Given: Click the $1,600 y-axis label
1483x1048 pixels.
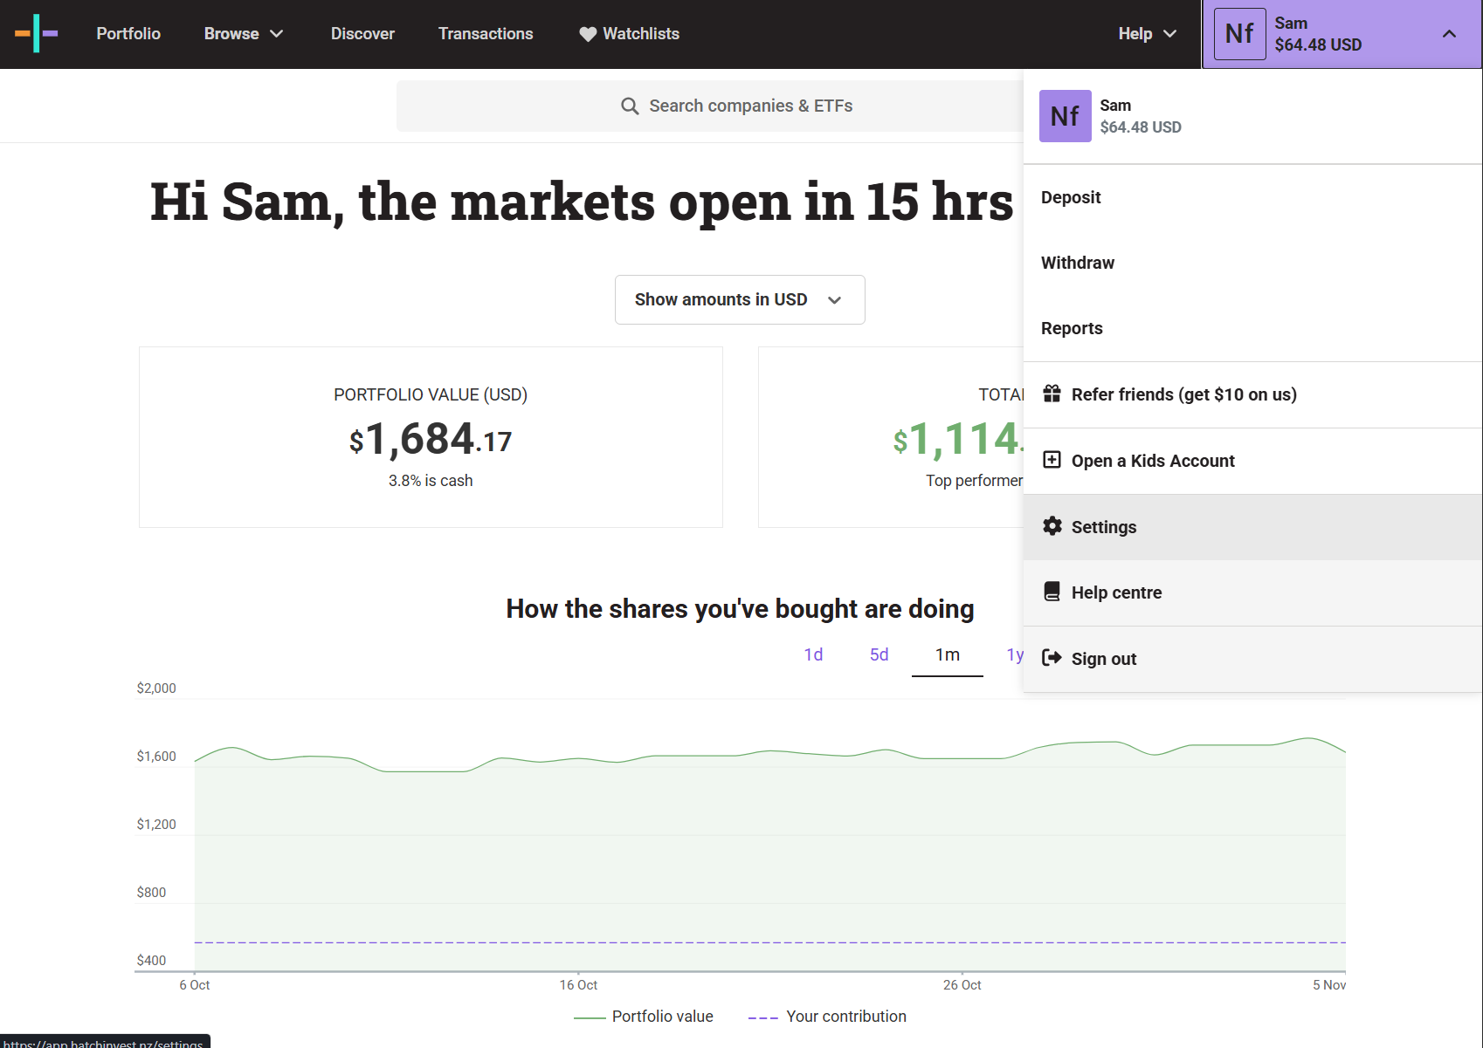Looking at the screenshot, I should click(x=156, y=757).
